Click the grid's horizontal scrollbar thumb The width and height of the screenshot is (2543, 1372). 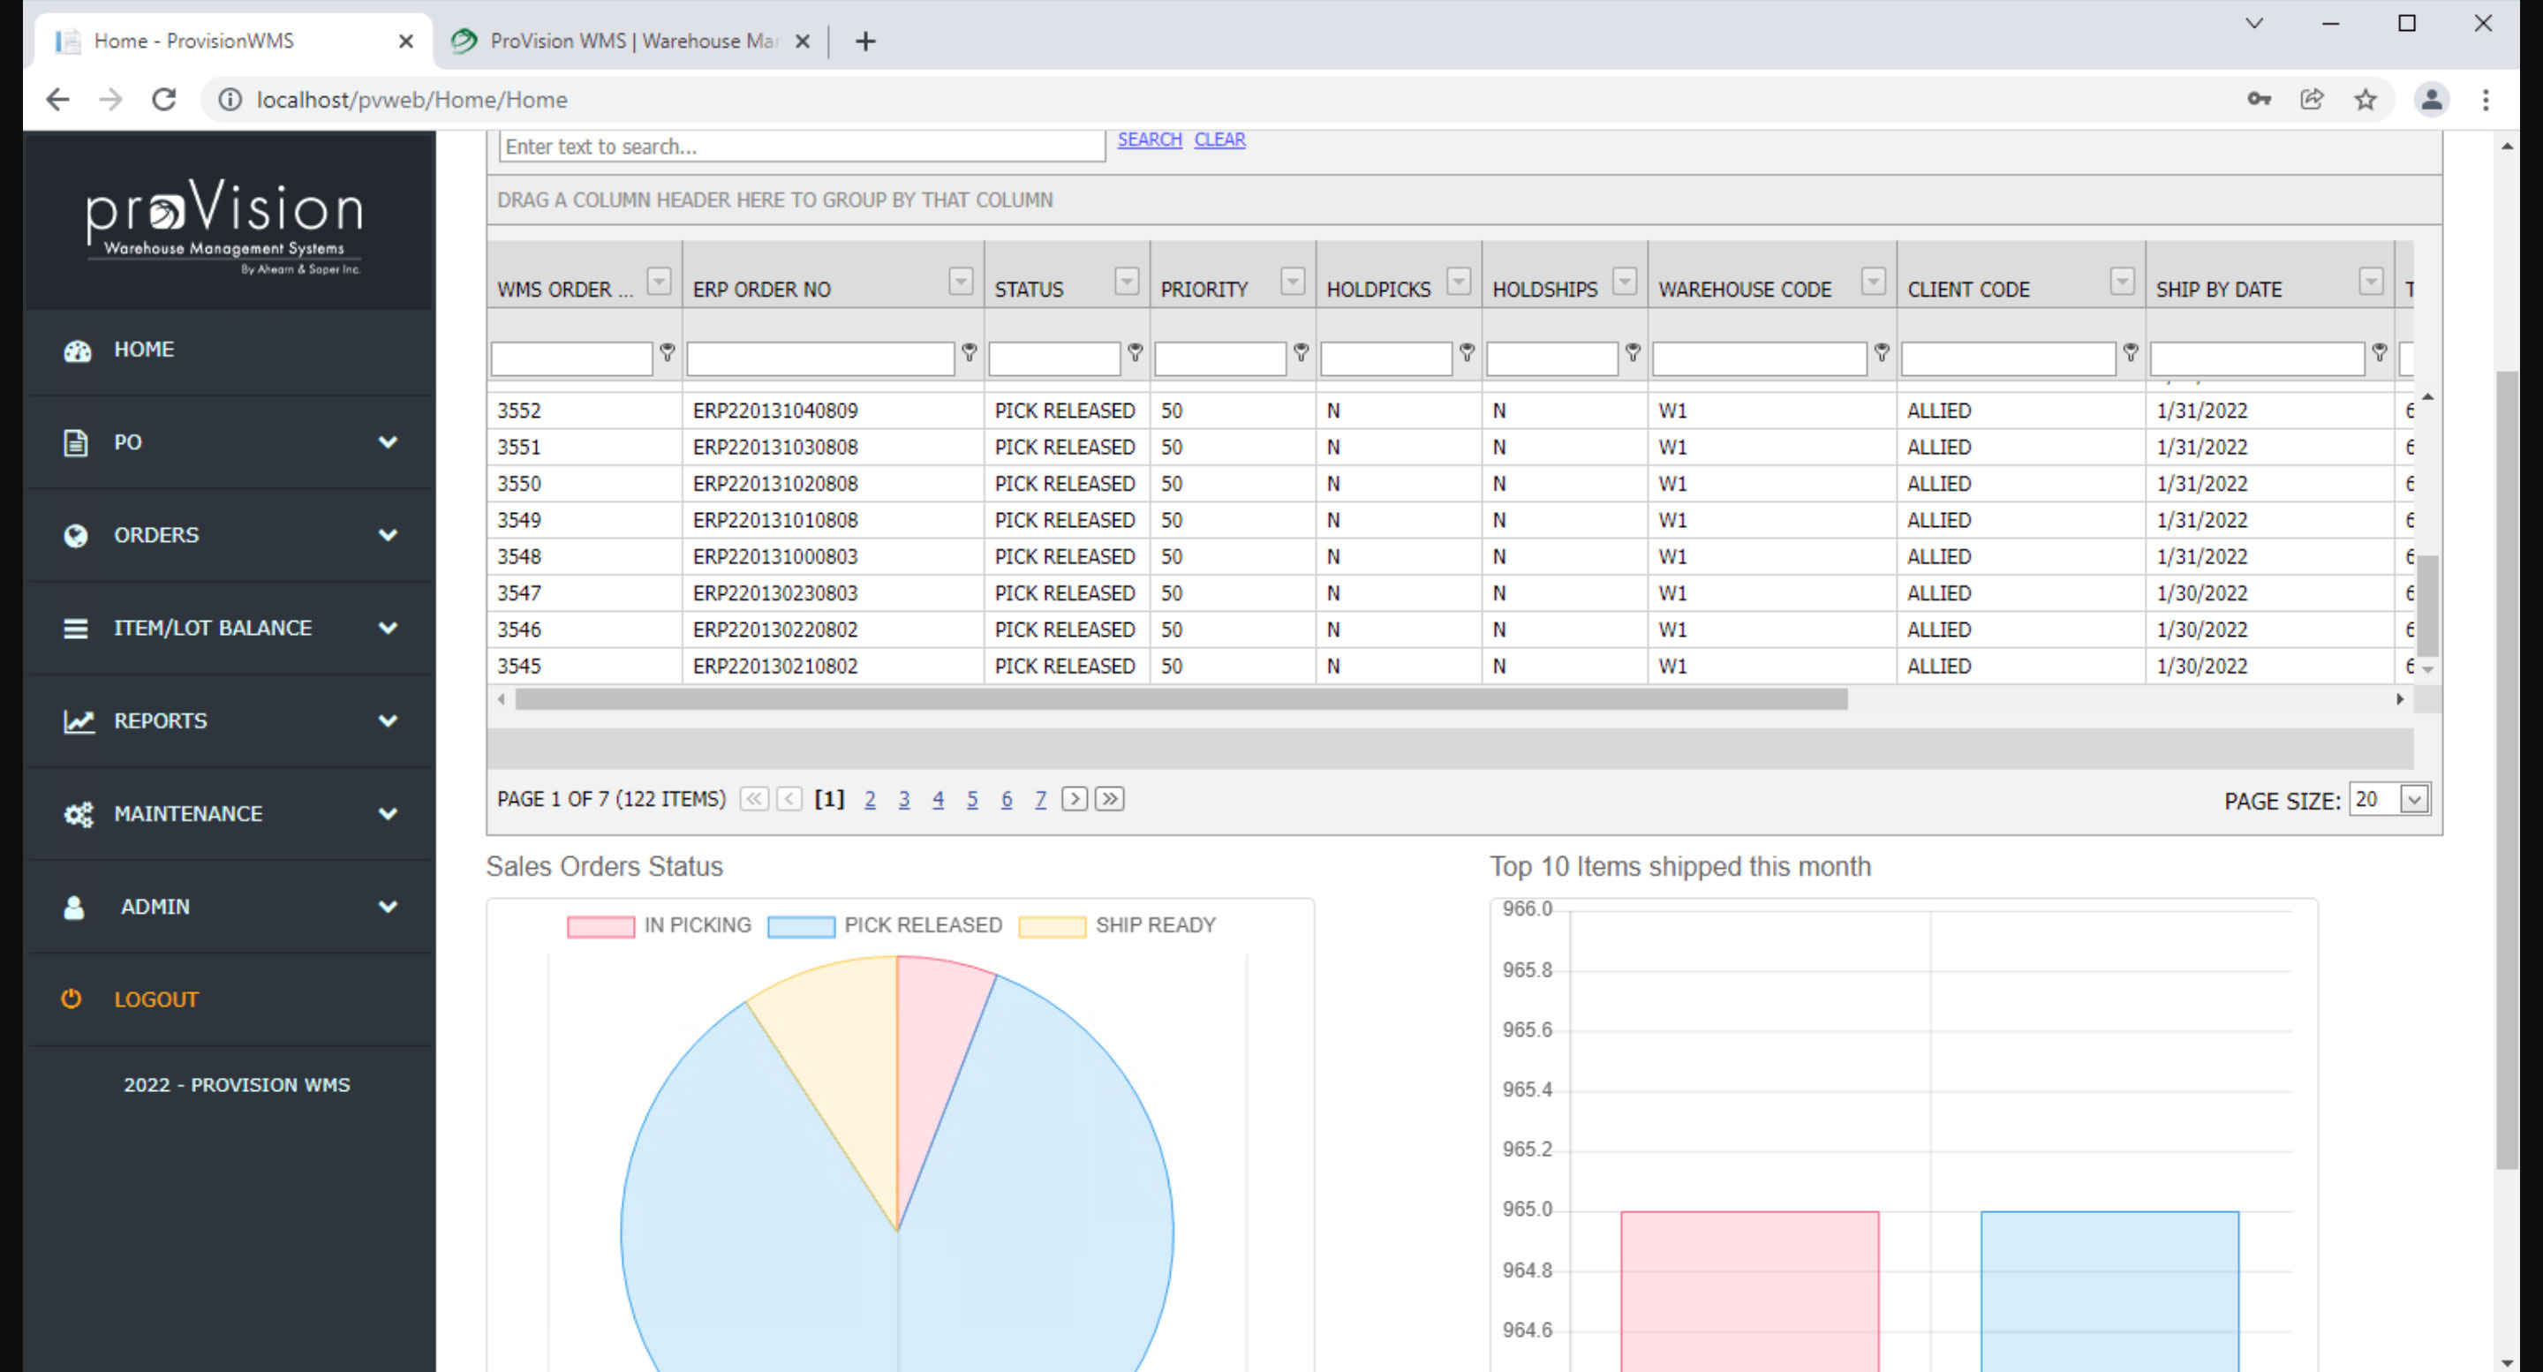tap(1181, 700)
